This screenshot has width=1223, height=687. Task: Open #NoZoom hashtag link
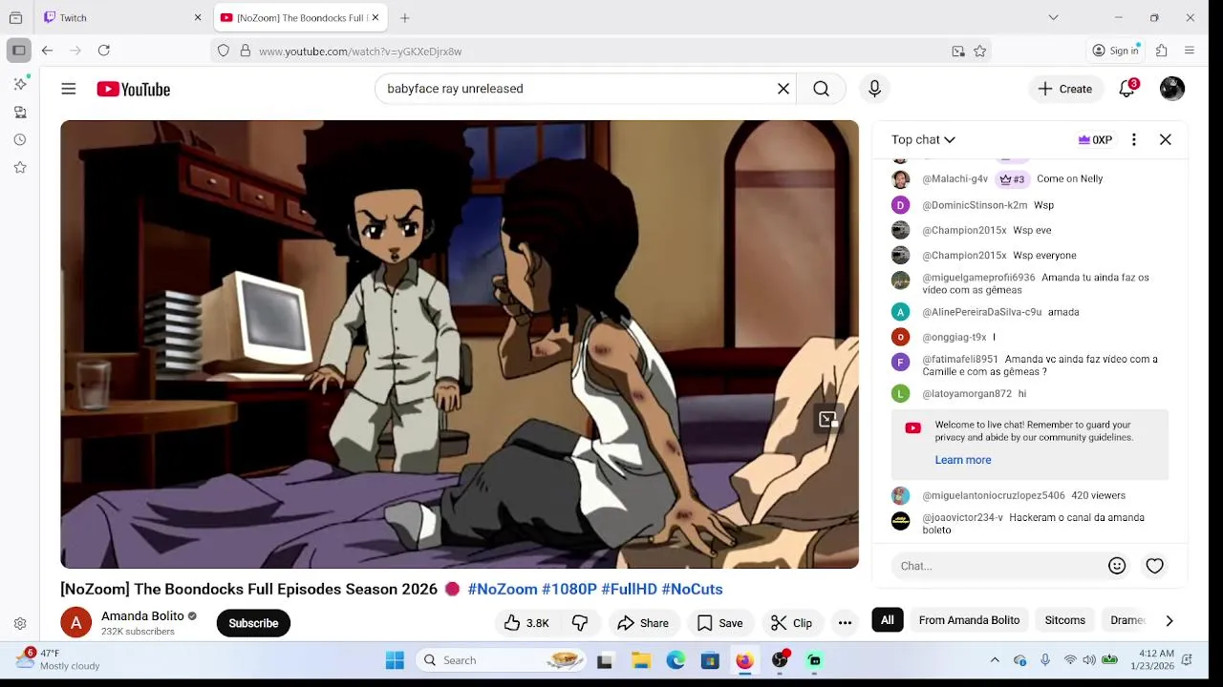pos(503,590)
